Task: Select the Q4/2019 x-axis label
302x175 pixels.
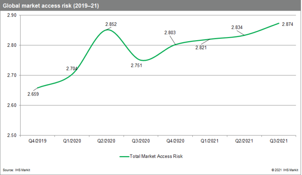Action: pos(37,140)
